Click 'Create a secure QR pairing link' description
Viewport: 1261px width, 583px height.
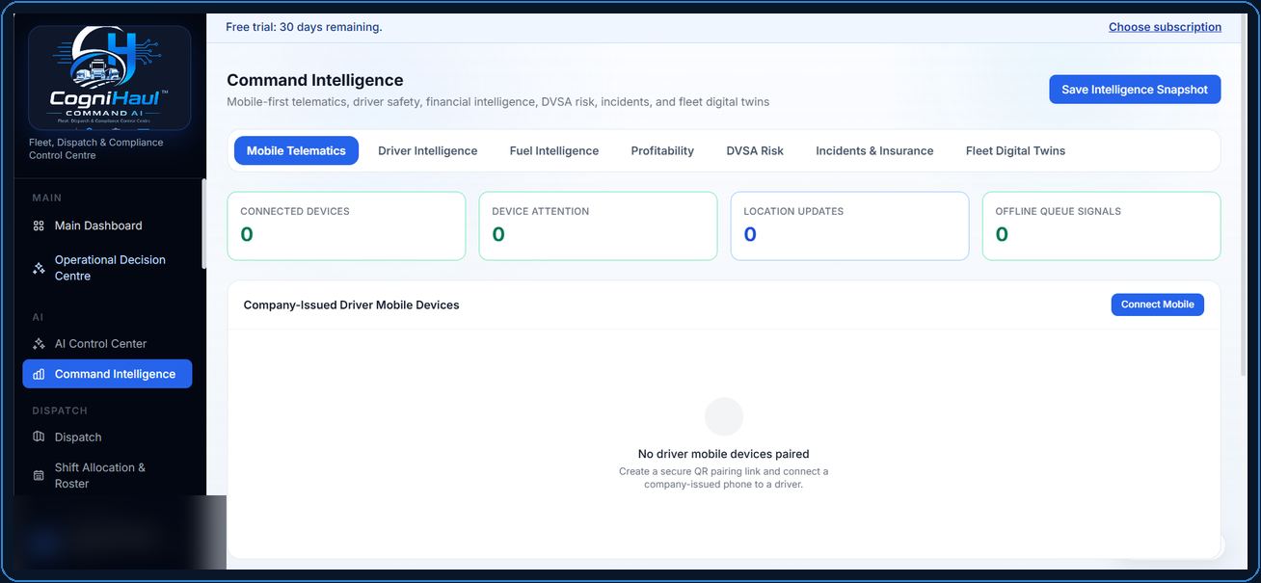coord(724,478)
